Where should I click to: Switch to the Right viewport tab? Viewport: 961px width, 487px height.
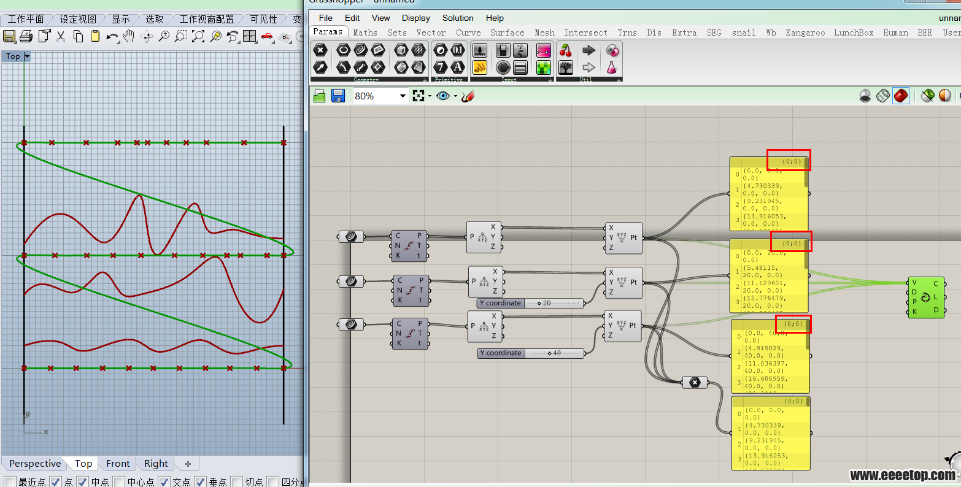coord(156,464)
